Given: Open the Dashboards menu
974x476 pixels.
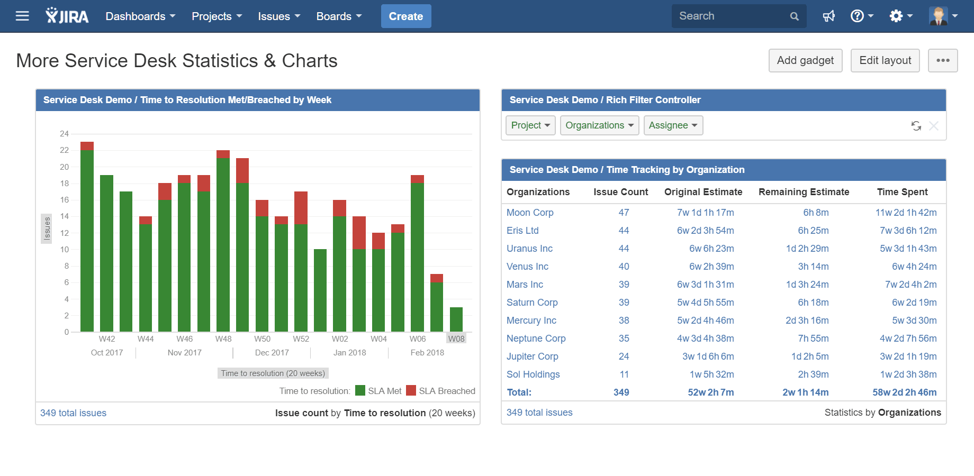Looking at the screenshot, I should point(140,16).
